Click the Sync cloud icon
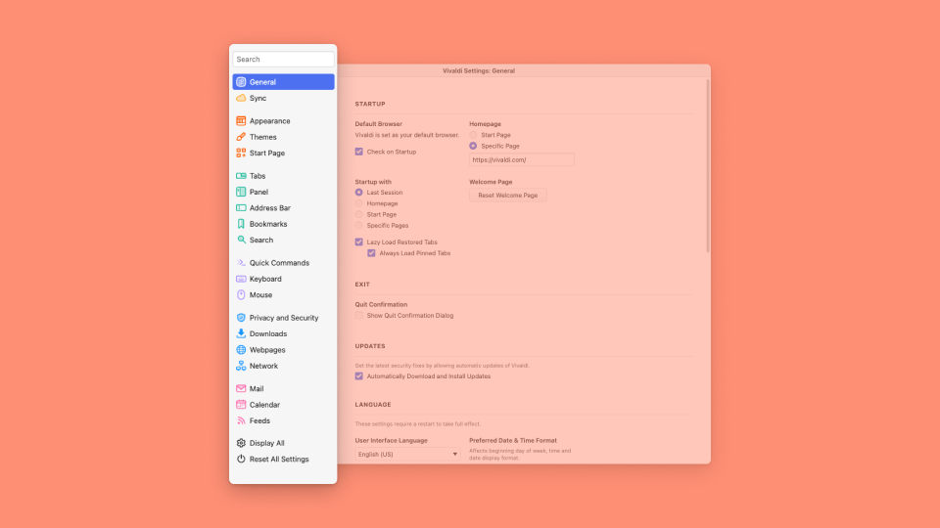Screen dimensions: 940x528 241,98
